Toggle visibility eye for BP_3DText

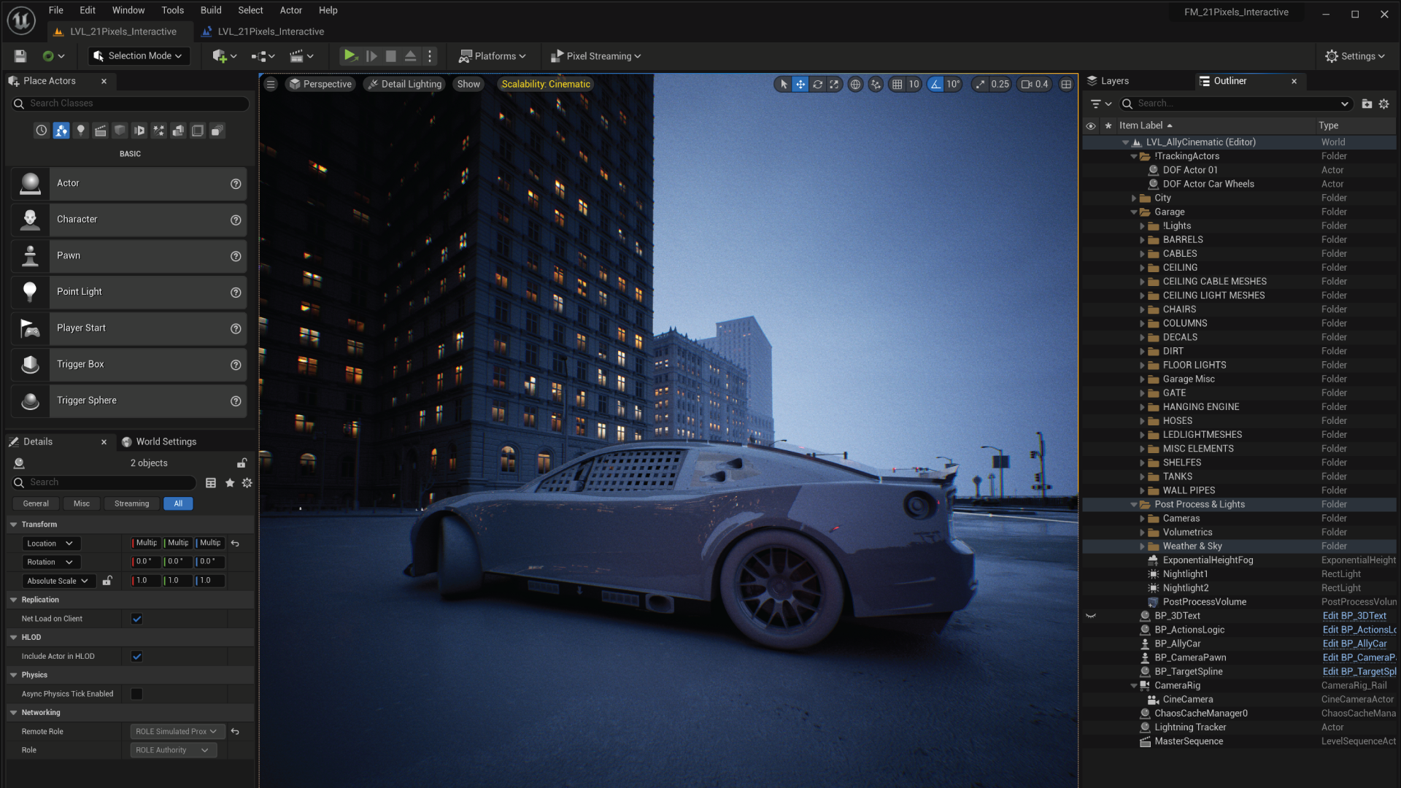click(x=1091, y=616)
